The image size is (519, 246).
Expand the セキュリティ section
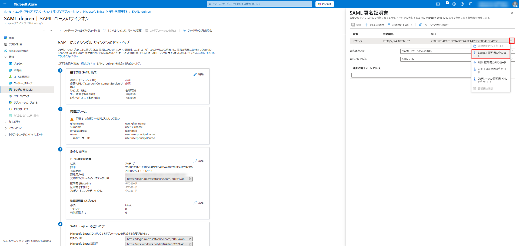pos(6,122)
